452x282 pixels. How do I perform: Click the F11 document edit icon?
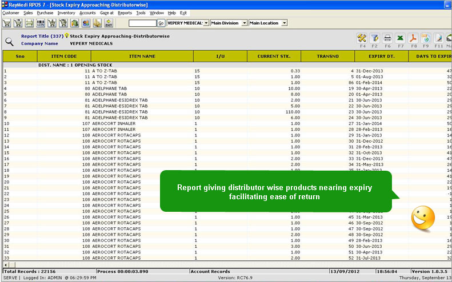point(438,38)
